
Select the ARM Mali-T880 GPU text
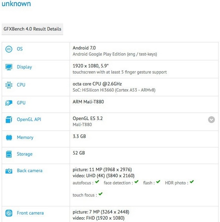coord(88,102)
